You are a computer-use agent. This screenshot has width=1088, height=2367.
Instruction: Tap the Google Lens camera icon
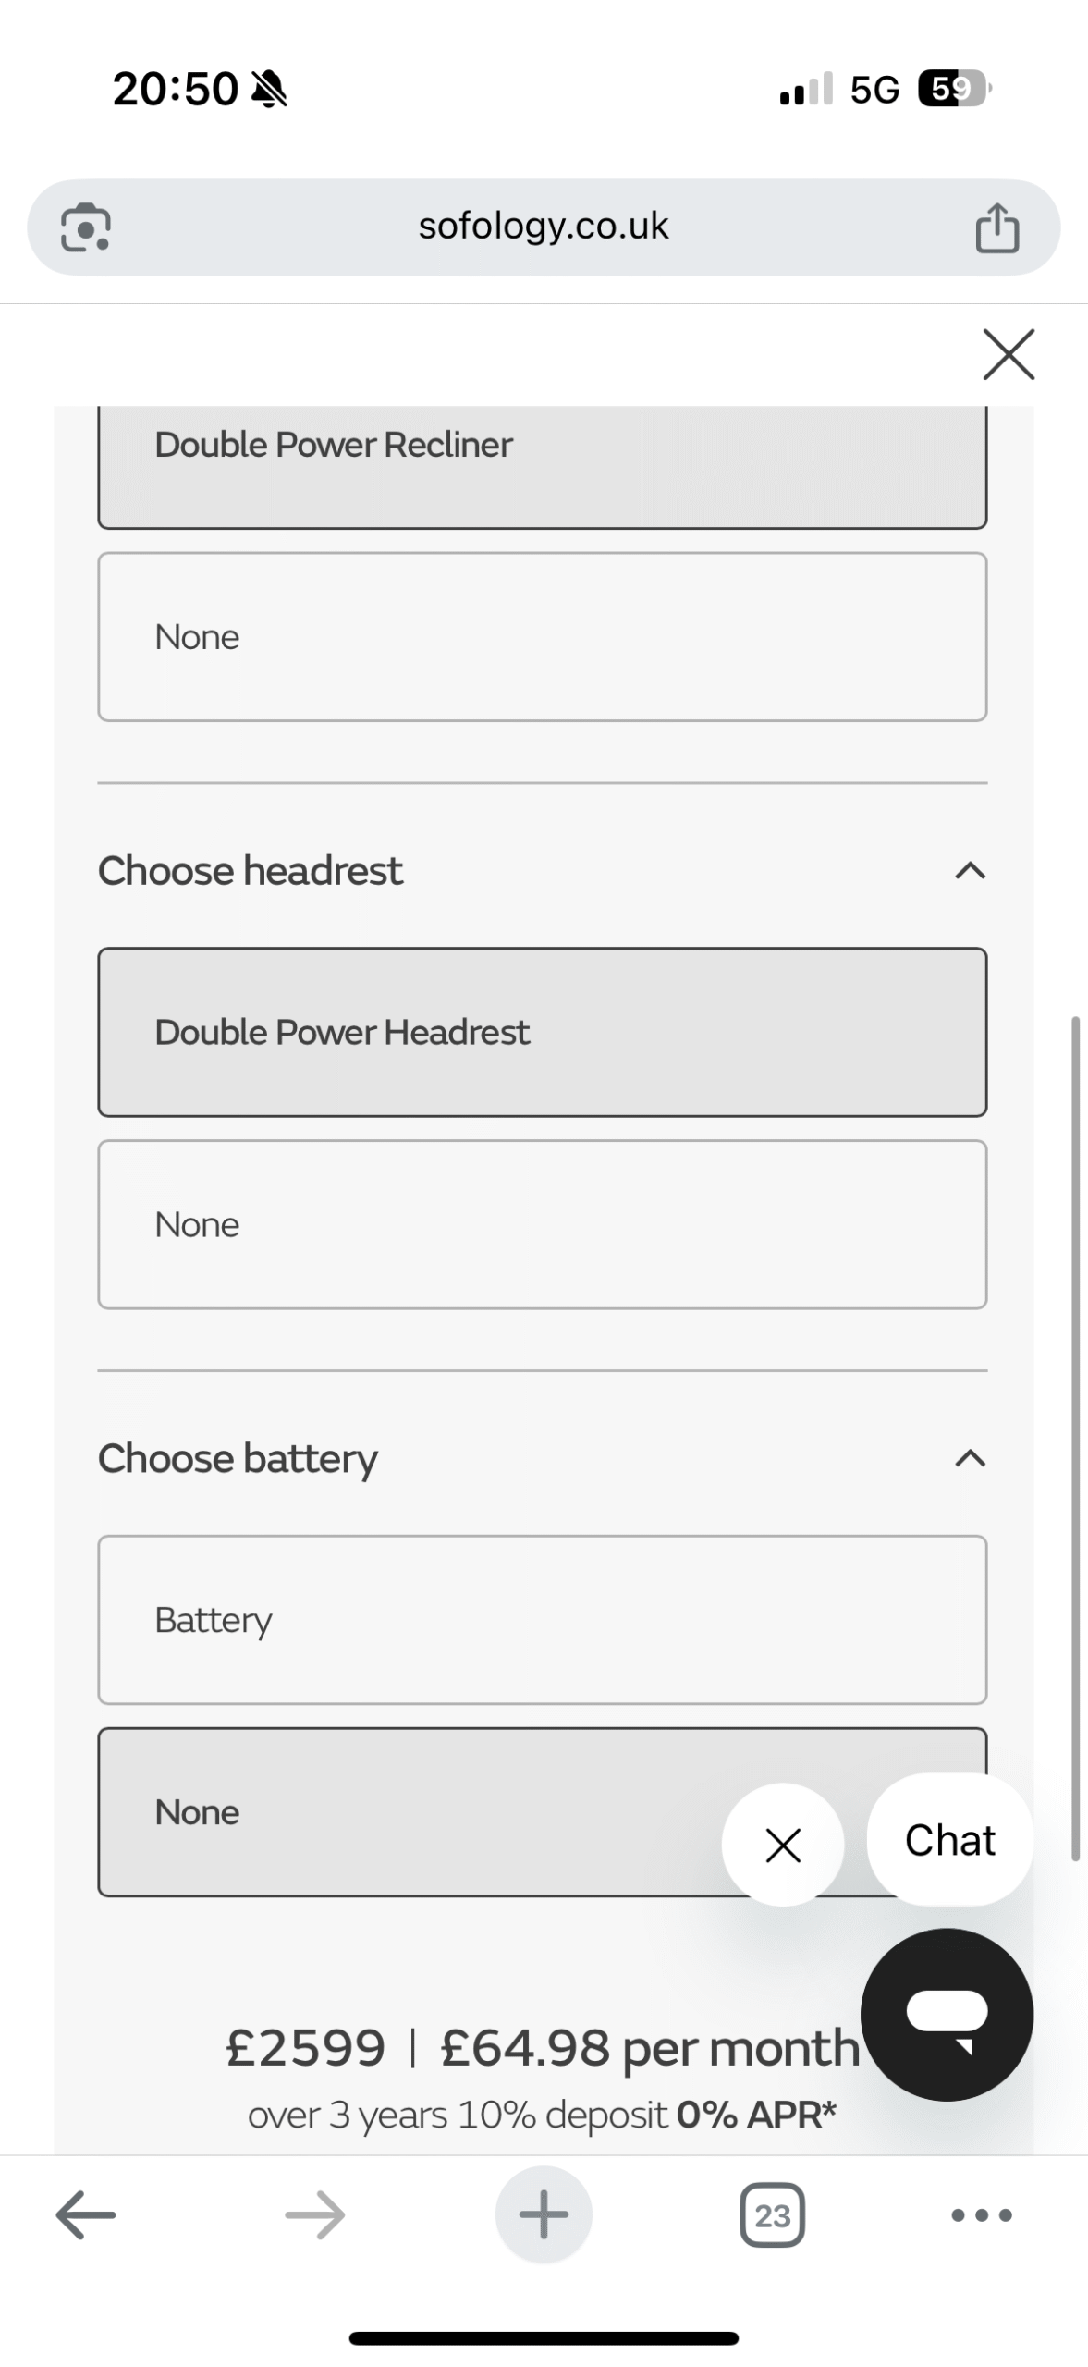pos(85,227)
